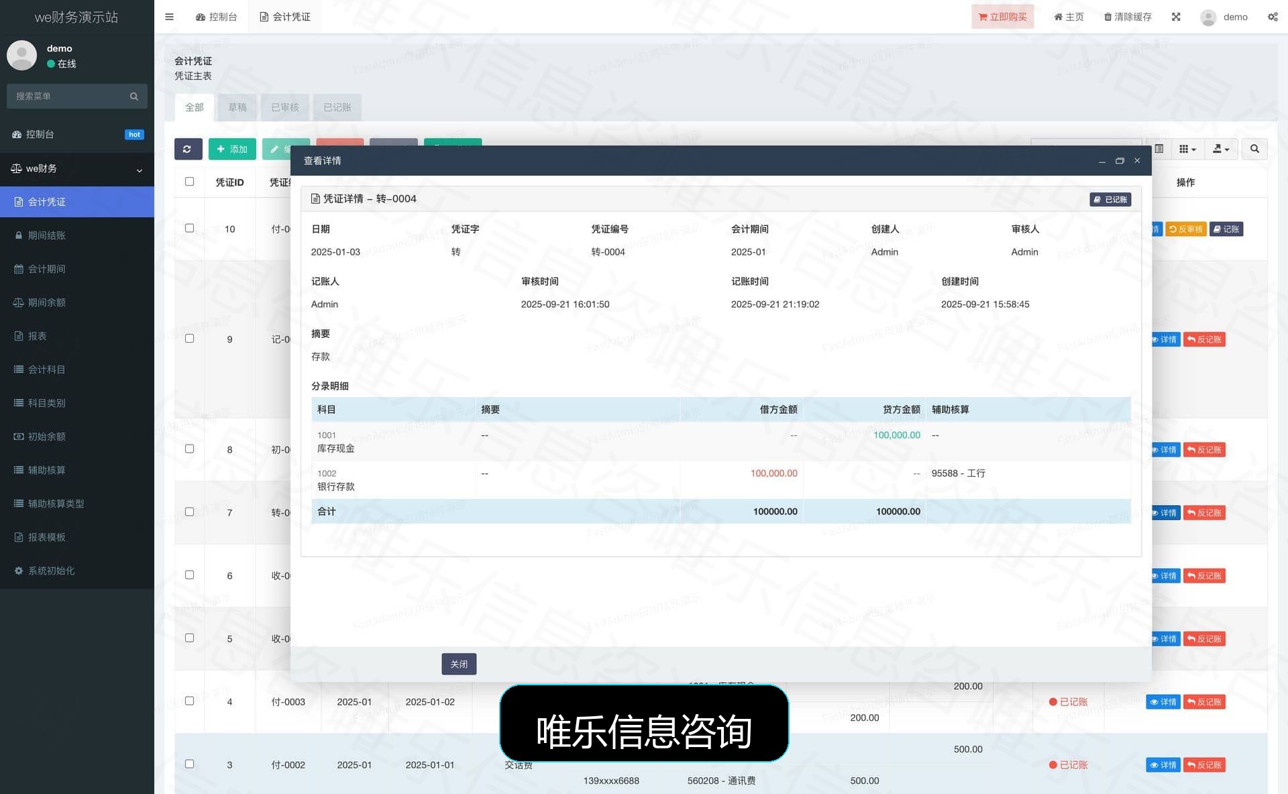1288x794 pixels.
Task: Switch to the 已记账 tab
Action: [337, 107]
